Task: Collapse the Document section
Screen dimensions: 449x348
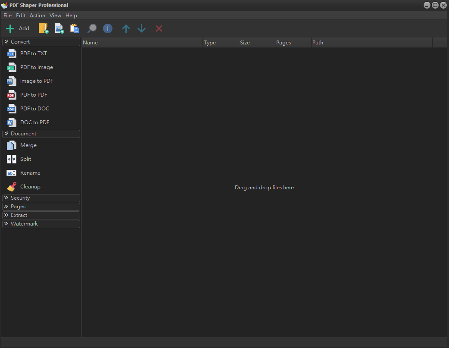Action: click(x=41, y=134)
